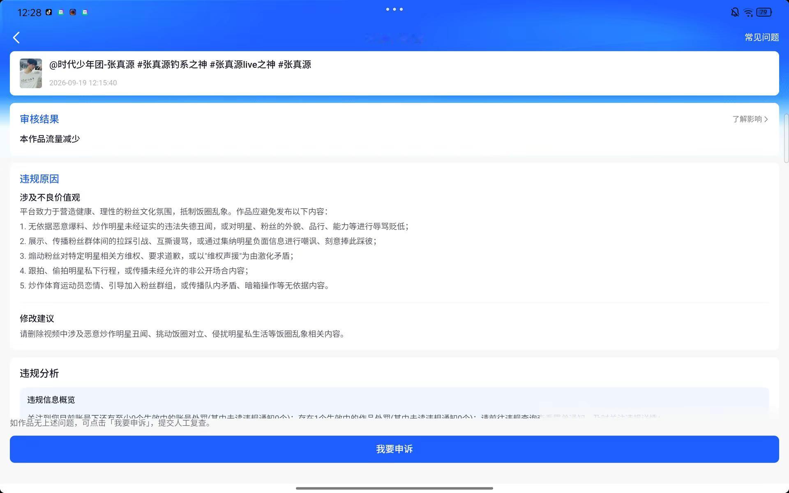Tap the home indicator bar at bottom

coord(394,488)
